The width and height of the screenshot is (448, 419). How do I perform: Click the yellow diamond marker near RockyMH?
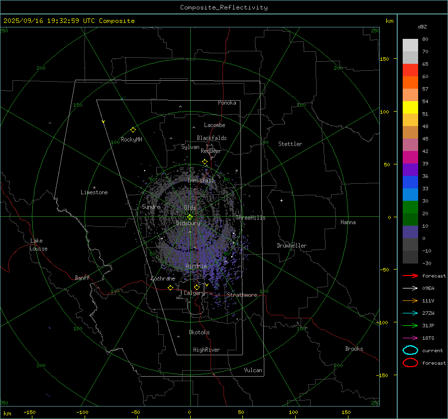pyautogui.click(x=133, y=130)
